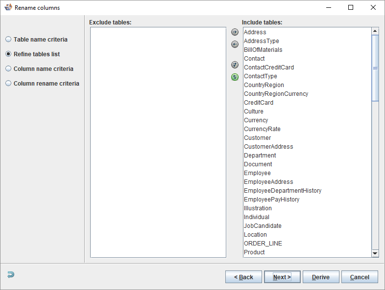Select the Customer table entry
The width and height of the screenshot is (385, 290).
tap(307, 138)
